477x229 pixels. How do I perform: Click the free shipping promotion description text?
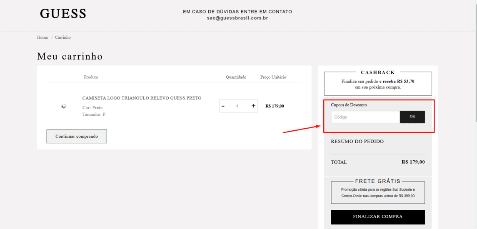(x=378, y=192)
